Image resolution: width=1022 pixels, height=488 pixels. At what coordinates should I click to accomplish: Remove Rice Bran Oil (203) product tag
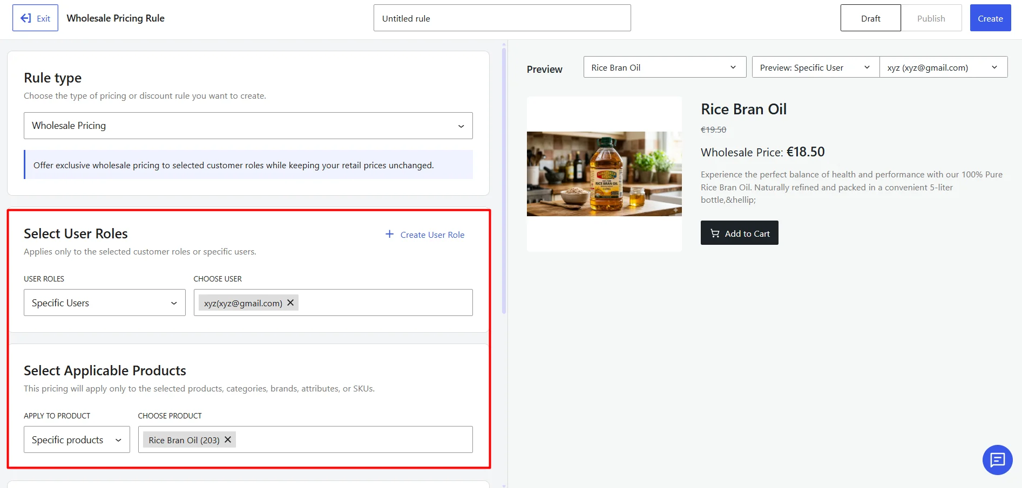228,439
